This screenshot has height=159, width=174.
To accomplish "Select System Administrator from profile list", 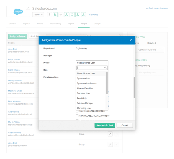I will point(87,83).
